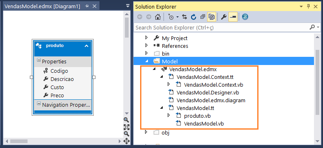The width and height of the screenshot is (323, 148).
Task: Click the blue round icon at toolbar end
Action: pyautogui.click(x=245, y=17)
